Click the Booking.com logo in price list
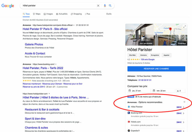 coord(129,113)
